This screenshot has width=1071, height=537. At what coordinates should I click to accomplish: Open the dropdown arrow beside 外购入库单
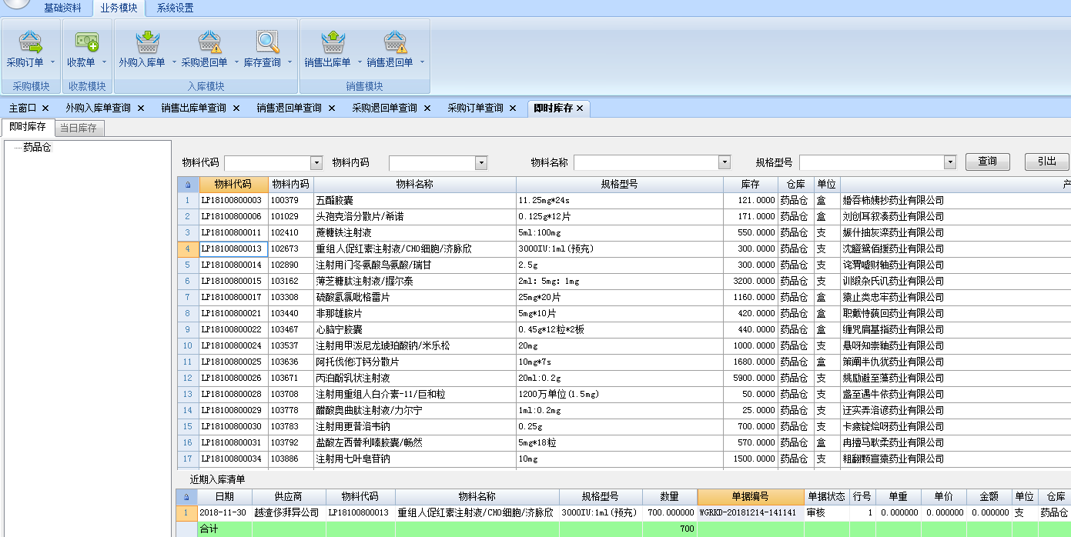tap(173, 62)
